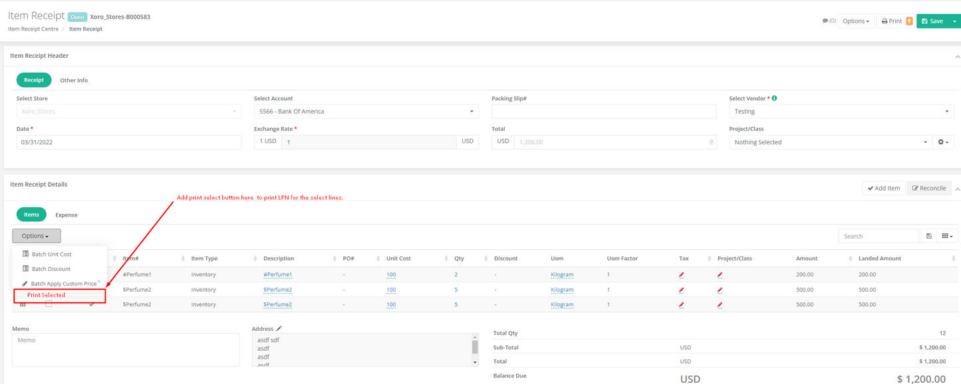Click sort arrows on Amount column
Screen dimensions: 961x384
(x=850, y=258)
